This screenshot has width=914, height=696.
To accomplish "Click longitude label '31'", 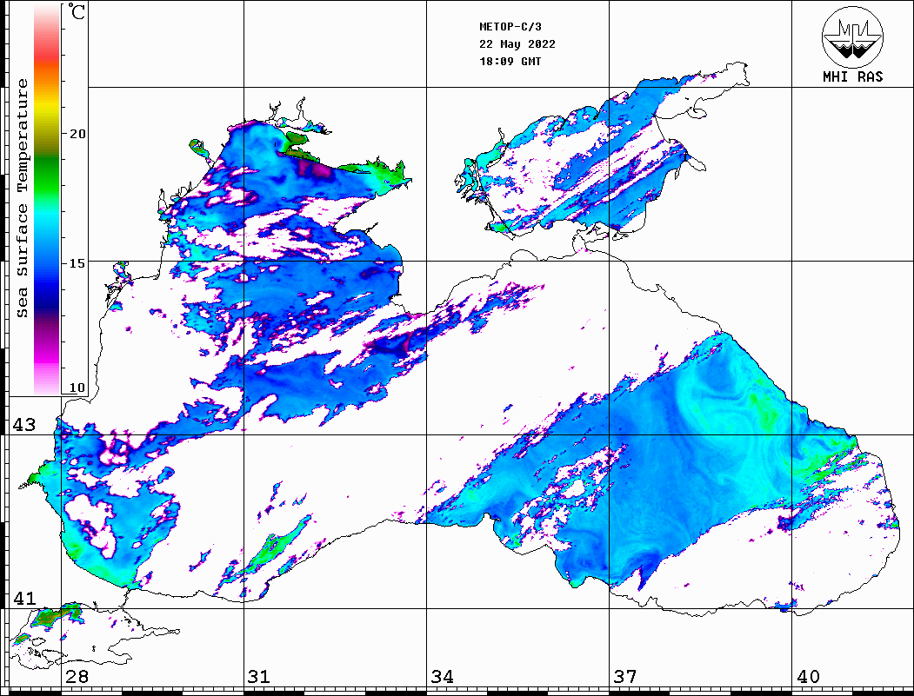I will (x=259, y=677).
